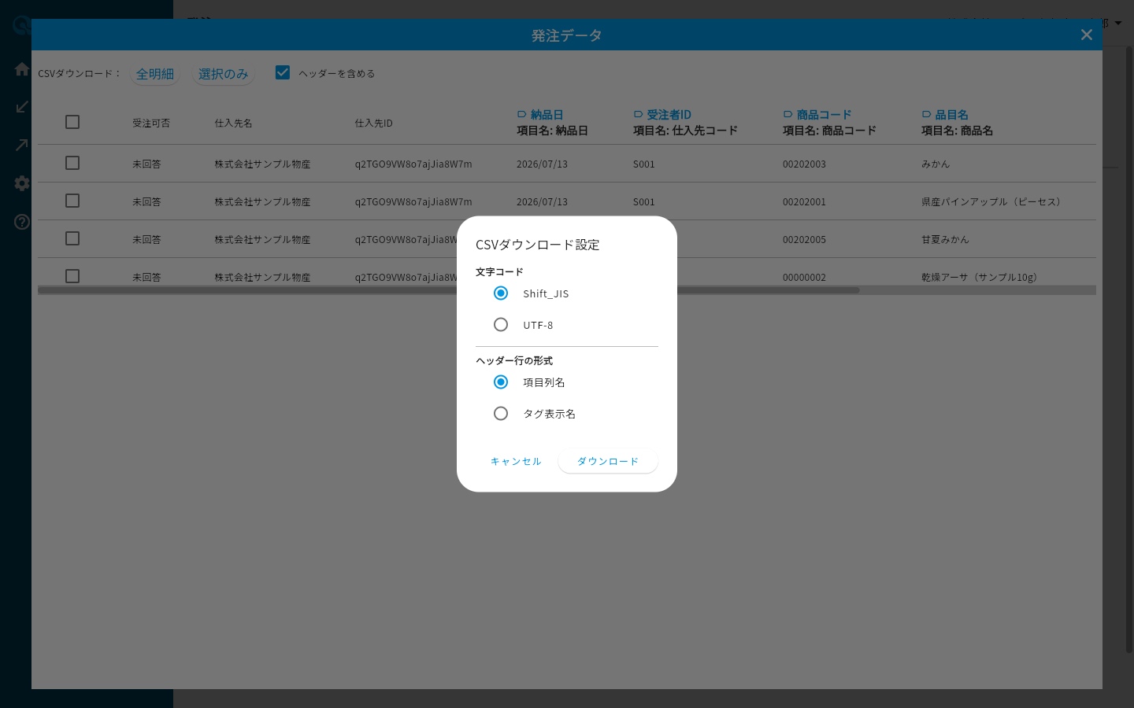Screen dimensions: 1134x708
Task: Click product code 00202003 cell
Action: coord(804,164)
